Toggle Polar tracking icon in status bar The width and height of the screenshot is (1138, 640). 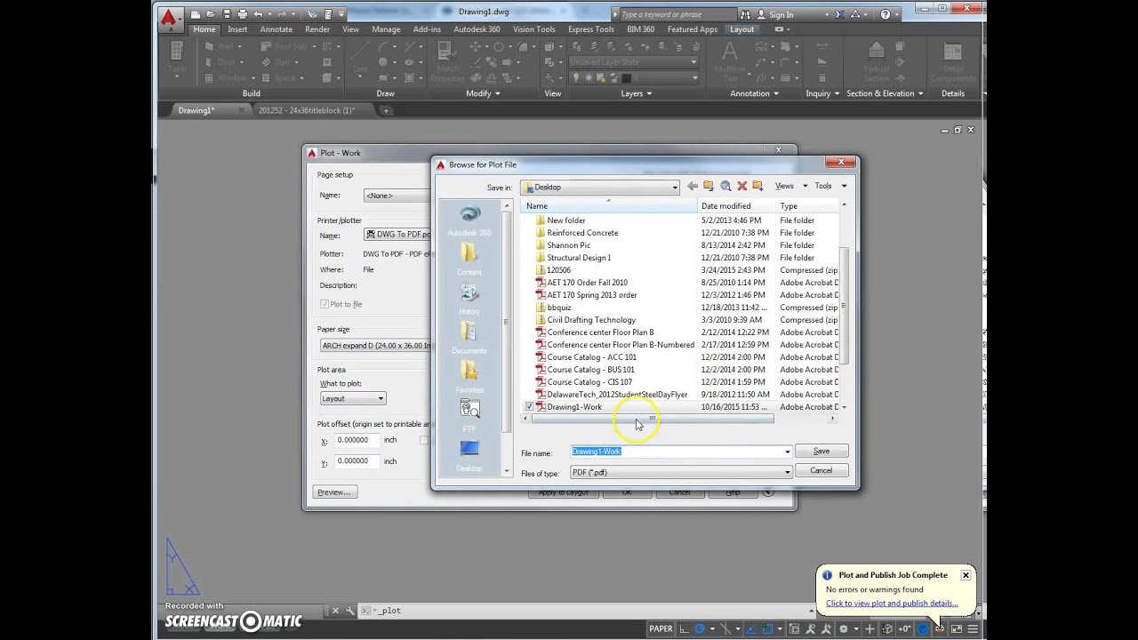coord(700,628)
